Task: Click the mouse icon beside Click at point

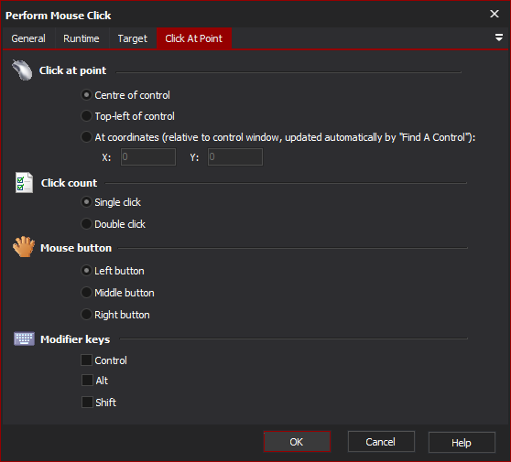Action: [x=22, y=70]
